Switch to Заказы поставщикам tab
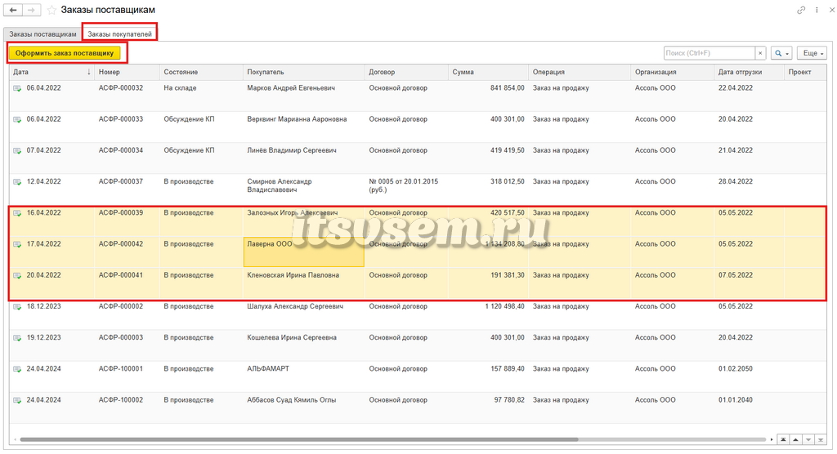 pyautogui.click(x=43, y=34)
